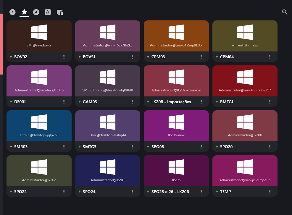Click the GAM03 session name
This screenshot has height=215, width=292.
pyautogui.click(x=90, y=102)
